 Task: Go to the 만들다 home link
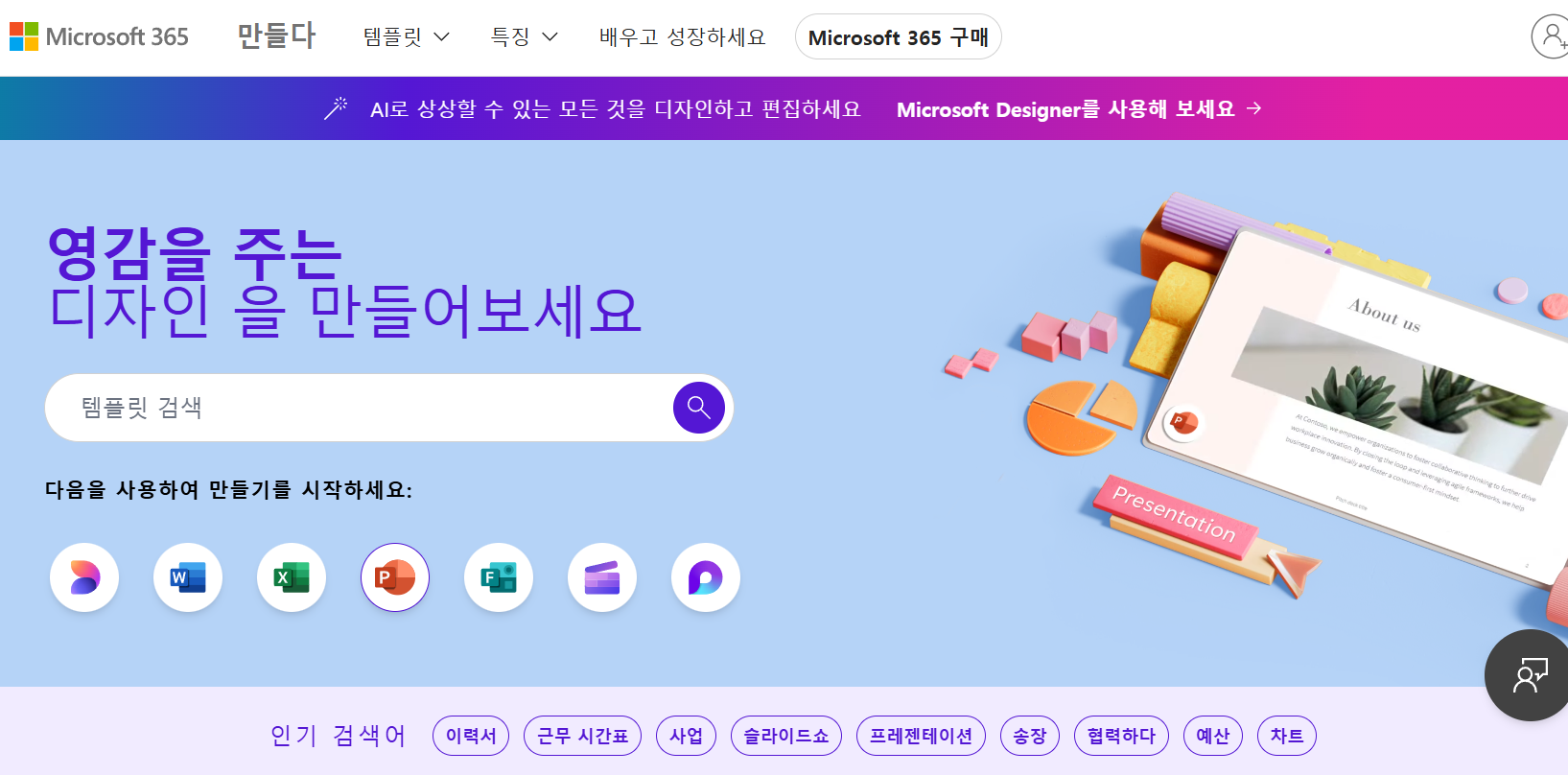[276, 36]
